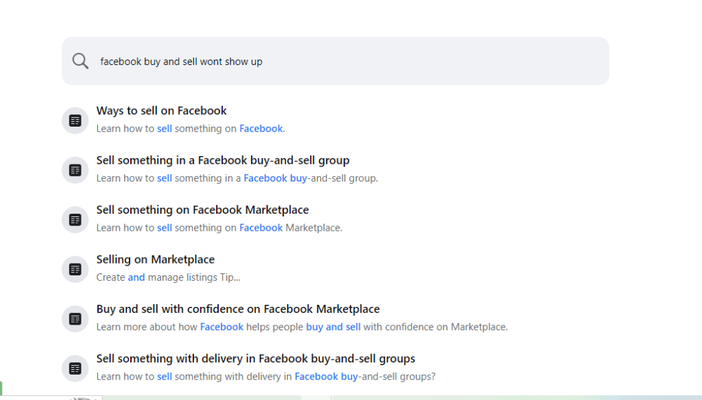Open 'Sell something in a Facebook buy-and-sell group' result
The width and height of the screenshot is (702, 400).
223,160
